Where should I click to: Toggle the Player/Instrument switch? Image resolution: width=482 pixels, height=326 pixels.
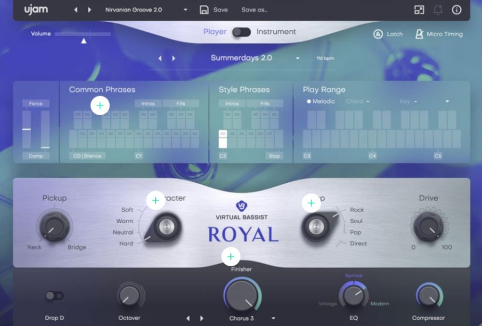point(241,32)
